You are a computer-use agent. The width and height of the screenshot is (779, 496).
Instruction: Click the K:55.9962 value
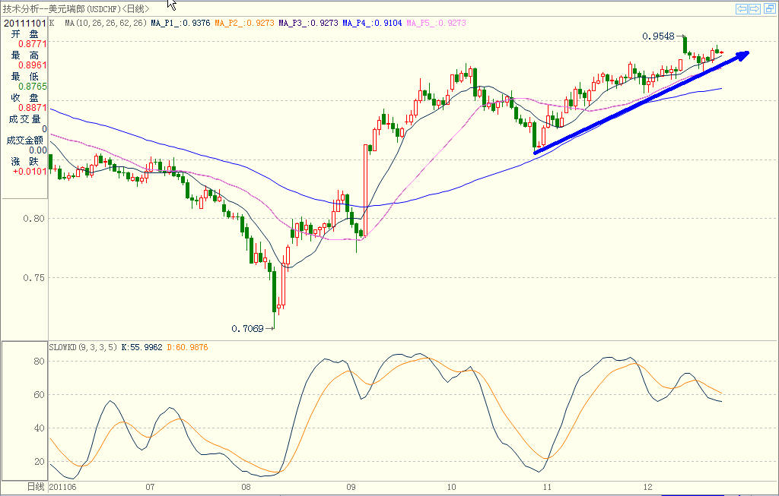141,347
